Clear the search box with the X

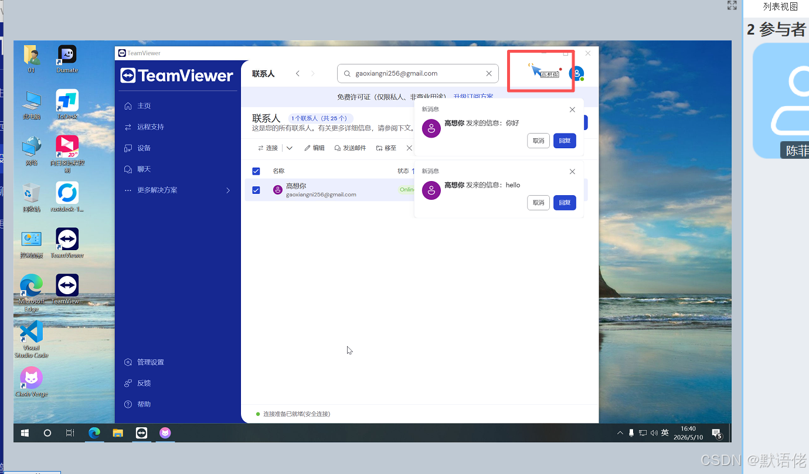[x=489, y=74]
